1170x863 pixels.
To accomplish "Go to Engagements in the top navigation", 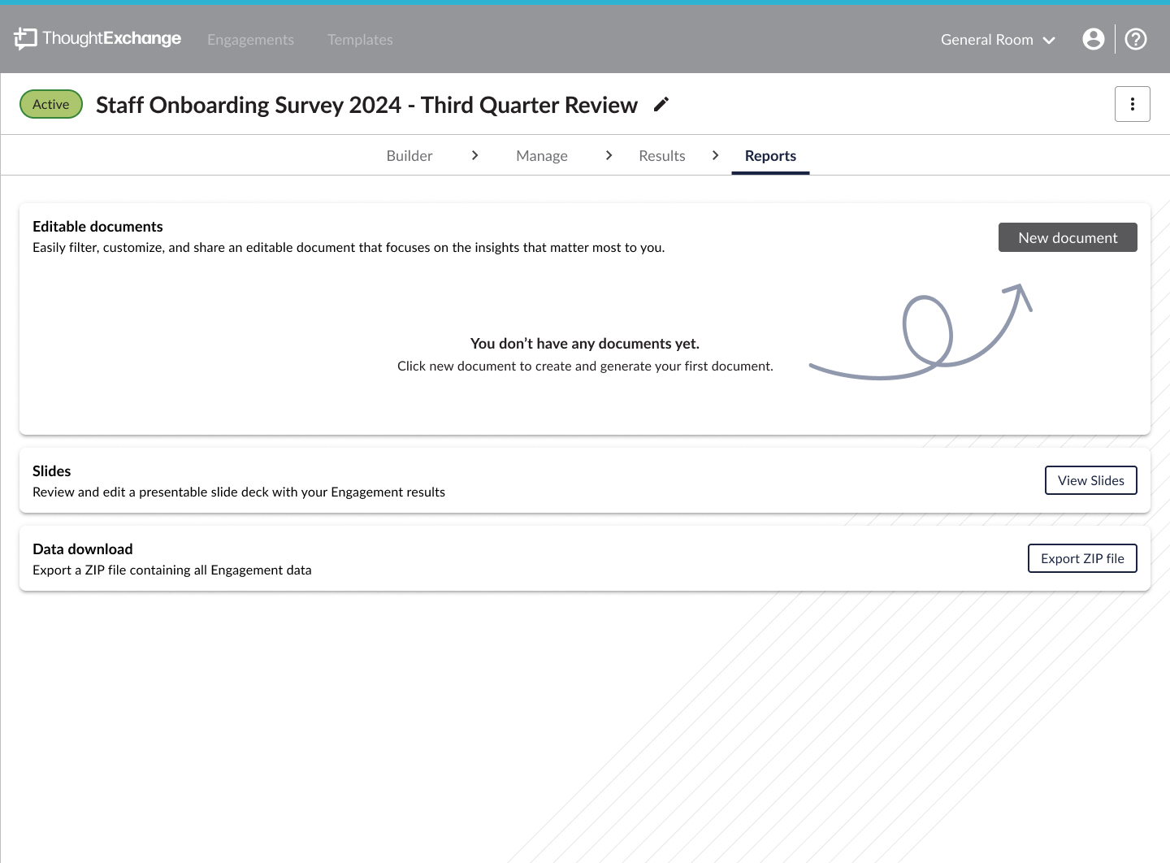I will (250, 40).
